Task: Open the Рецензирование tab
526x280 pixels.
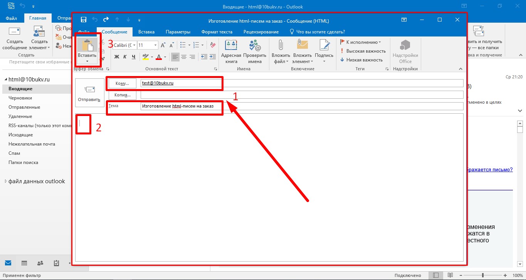Action: [x=261, y=32]
